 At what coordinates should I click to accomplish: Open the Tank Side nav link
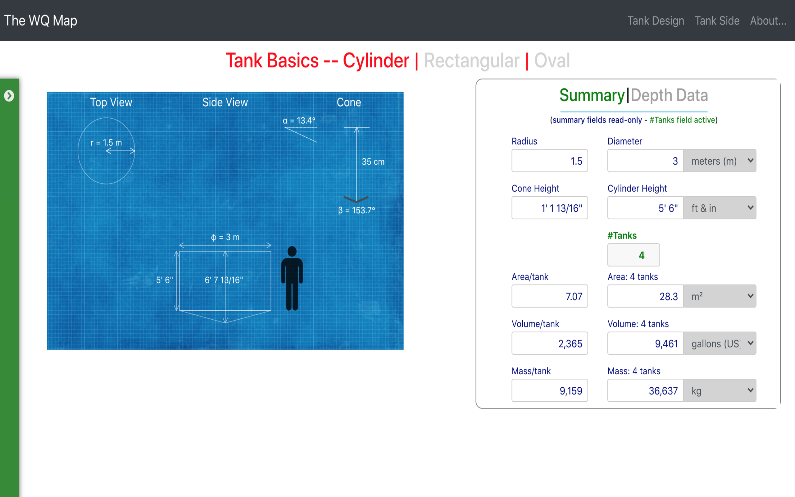(717, 21)
